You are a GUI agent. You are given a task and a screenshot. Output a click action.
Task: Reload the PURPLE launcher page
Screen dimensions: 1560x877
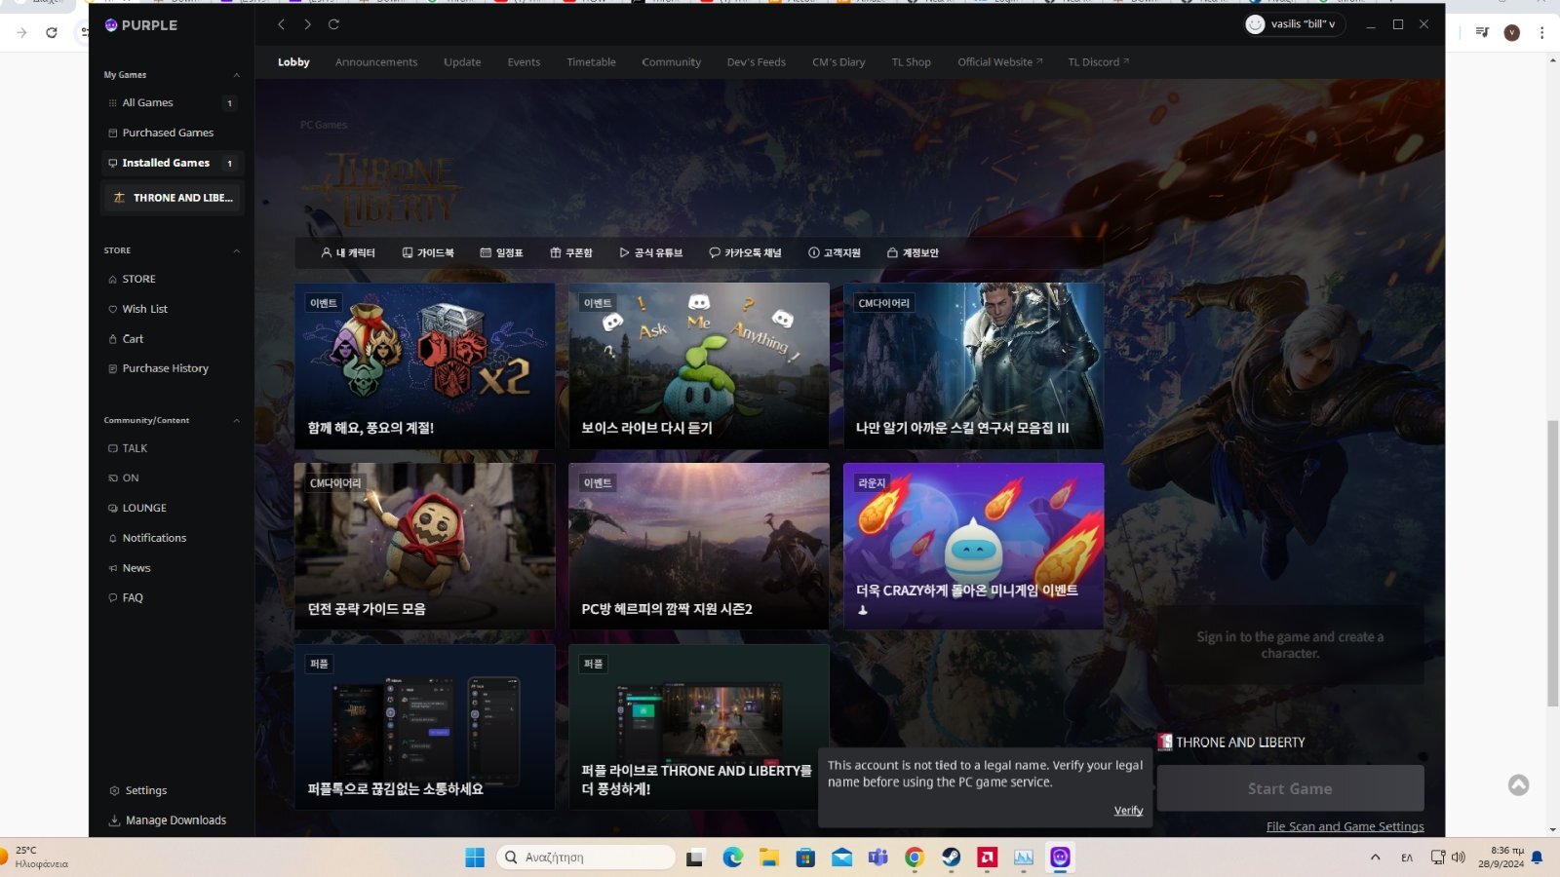tap(333, 24)
